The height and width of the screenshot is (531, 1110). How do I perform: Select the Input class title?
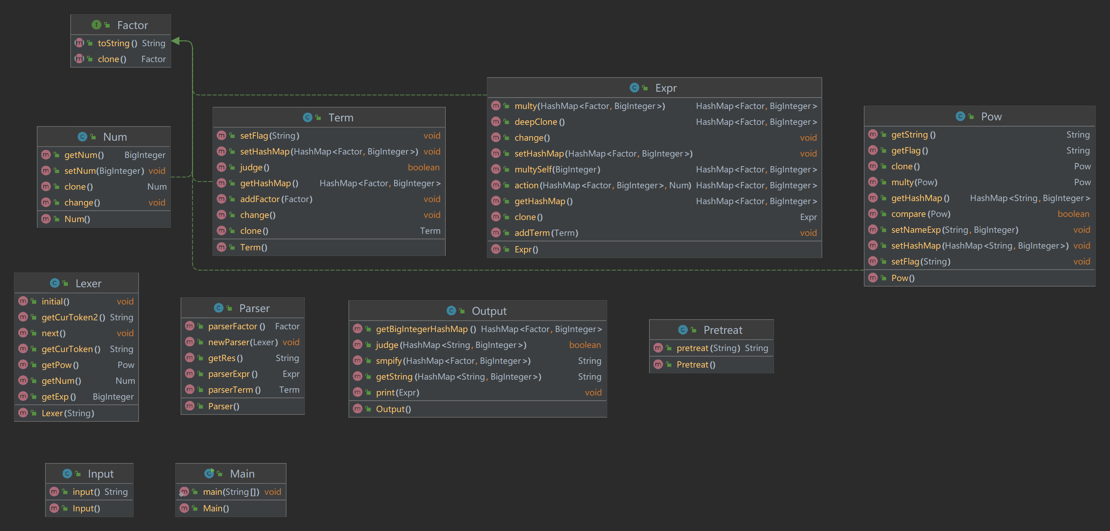click(100, 474)
